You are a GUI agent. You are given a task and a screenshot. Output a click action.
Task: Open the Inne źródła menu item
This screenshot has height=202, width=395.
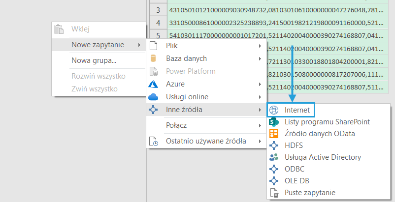184,110
